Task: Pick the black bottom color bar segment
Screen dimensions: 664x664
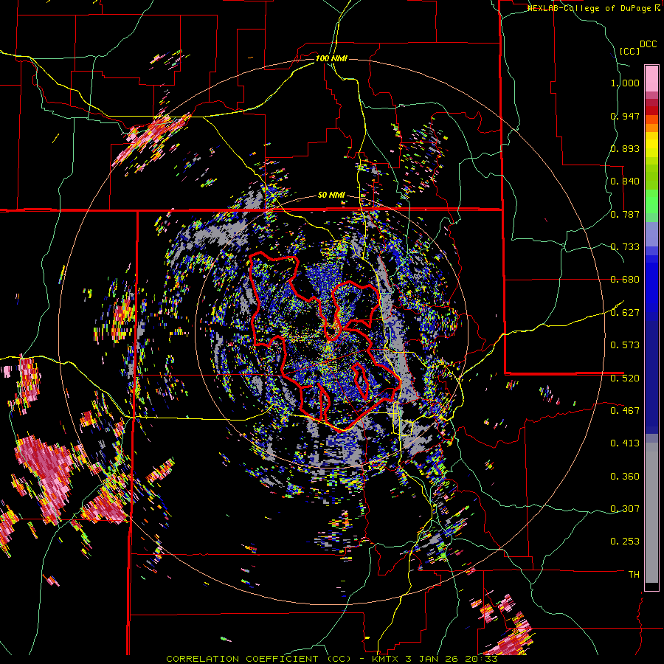Action: 651,587
